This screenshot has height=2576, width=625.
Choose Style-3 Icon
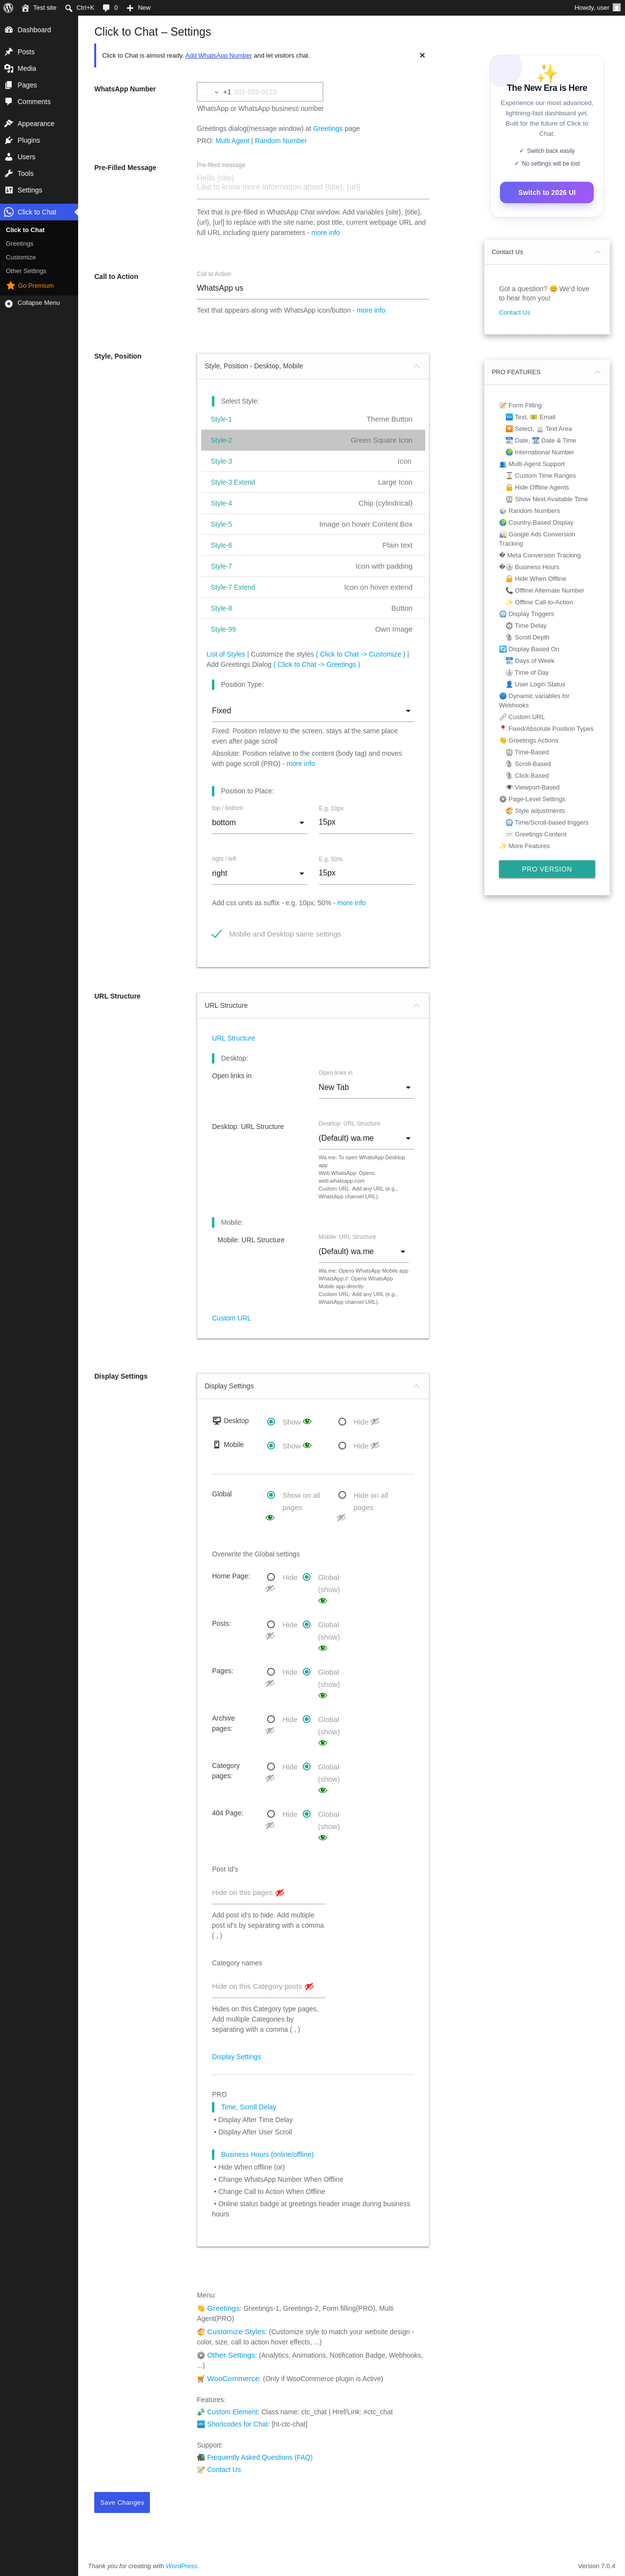[x=313, y=461]
